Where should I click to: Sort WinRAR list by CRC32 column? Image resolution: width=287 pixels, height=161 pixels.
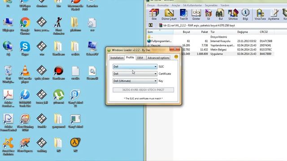coord(266,32)
